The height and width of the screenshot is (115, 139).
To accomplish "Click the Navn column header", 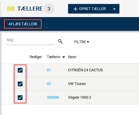I will click(72, 57).
